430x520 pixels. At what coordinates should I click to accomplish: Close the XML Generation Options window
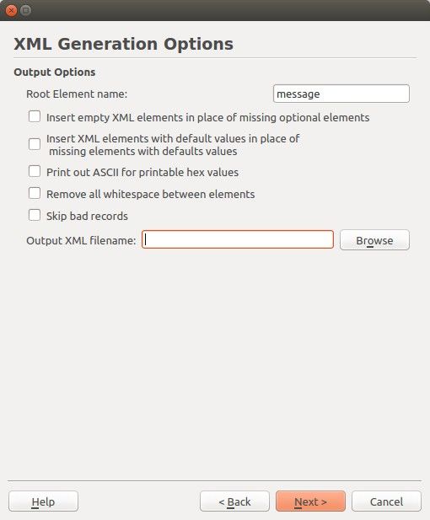click(x=11, y=11)
